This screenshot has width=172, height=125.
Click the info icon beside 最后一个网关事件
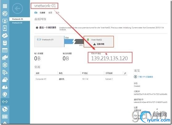point(37,28)
